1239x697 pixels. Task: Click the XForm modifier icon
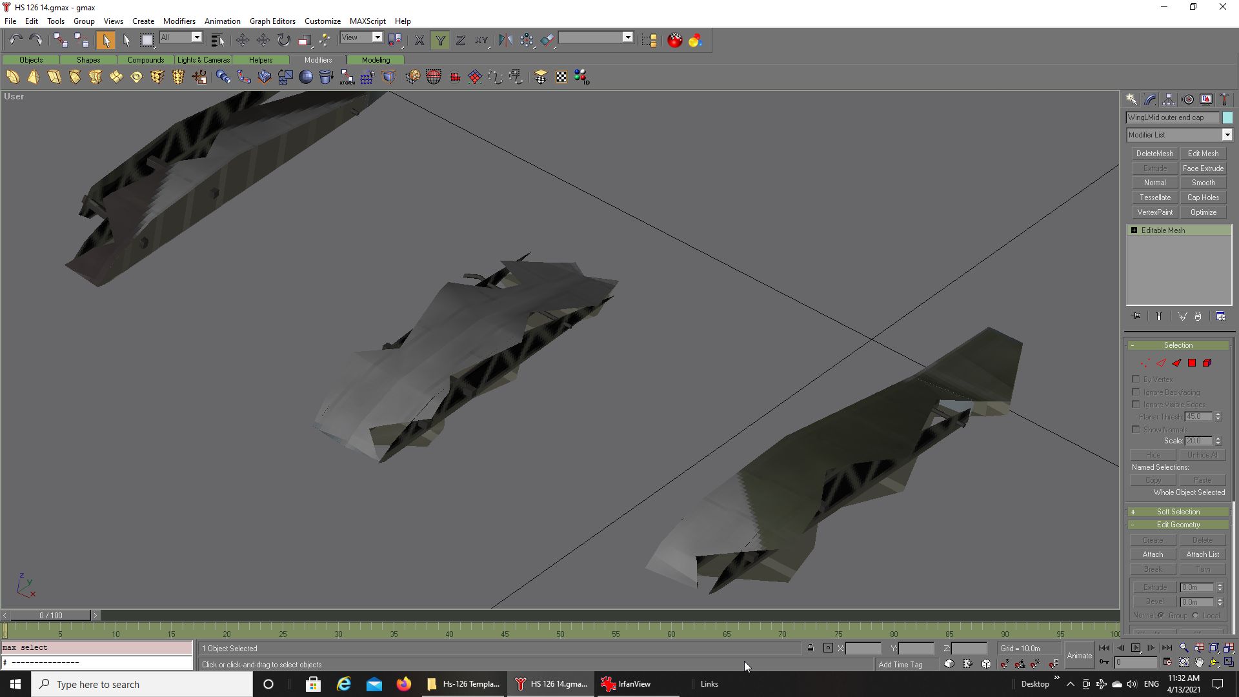(x=347, y=77)
